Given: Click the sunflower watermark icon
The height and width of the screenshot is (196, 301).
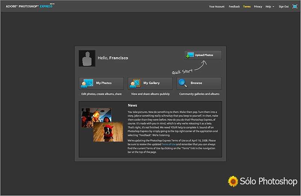Looking at the screenshot, I should coord(233,182).
